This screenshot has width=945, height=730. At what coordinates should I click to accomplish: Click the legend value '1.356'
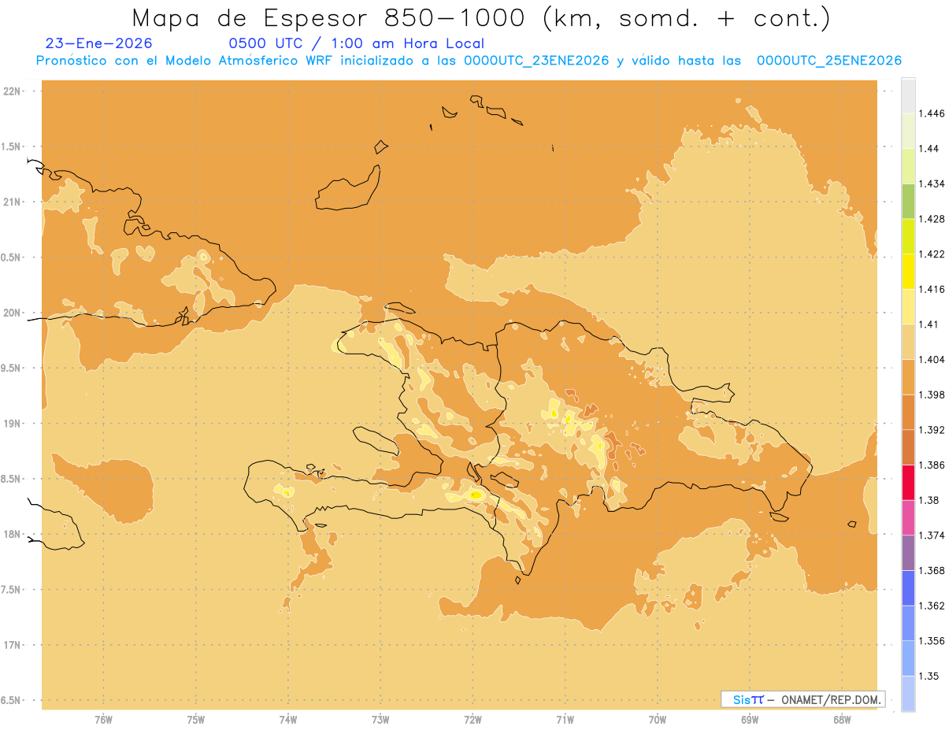point(932,641)
